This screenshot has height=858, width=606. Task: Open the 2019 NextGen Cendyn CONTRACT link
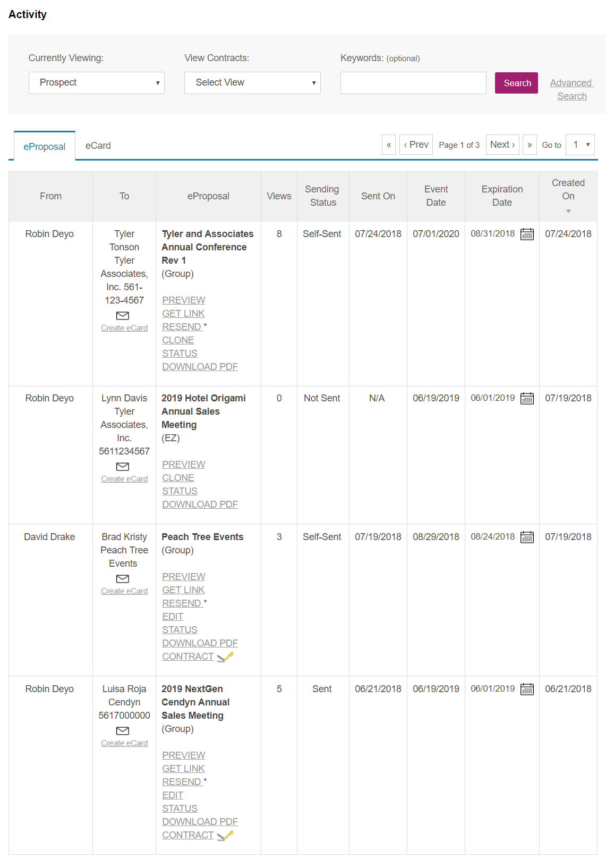click(x=188, y=835)
